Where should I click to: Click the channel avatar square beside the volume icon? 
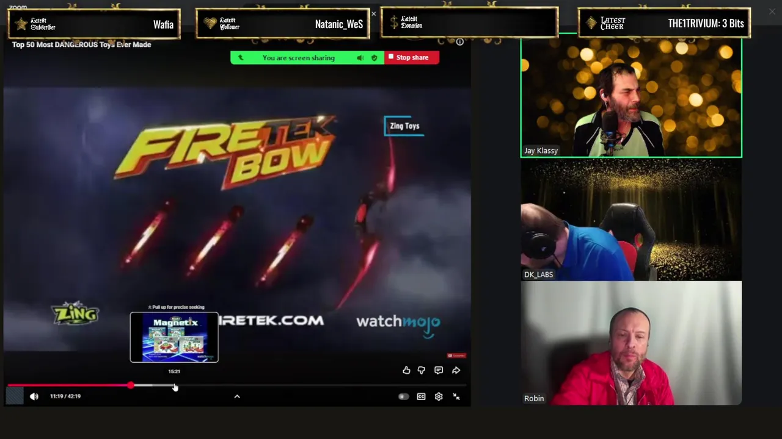(15, 396)
